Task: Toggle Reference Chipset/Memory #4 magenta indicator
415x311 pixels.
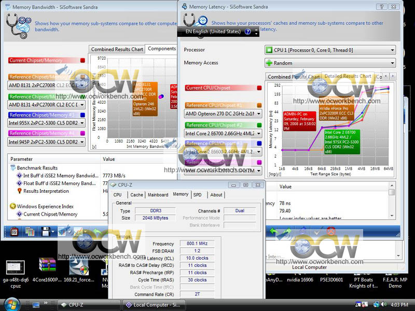Action: pos(82,133)
